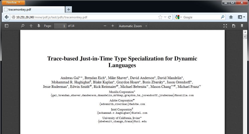Go to the previous PDF page
The image size is (249, 134).
point(31,26)
